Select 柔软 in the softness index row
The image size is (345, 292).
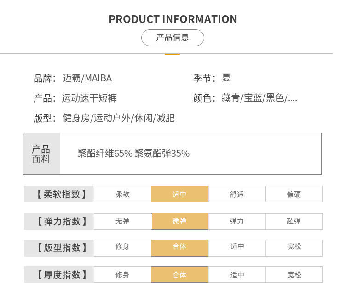pyautogui.click(x=122, y=194)
